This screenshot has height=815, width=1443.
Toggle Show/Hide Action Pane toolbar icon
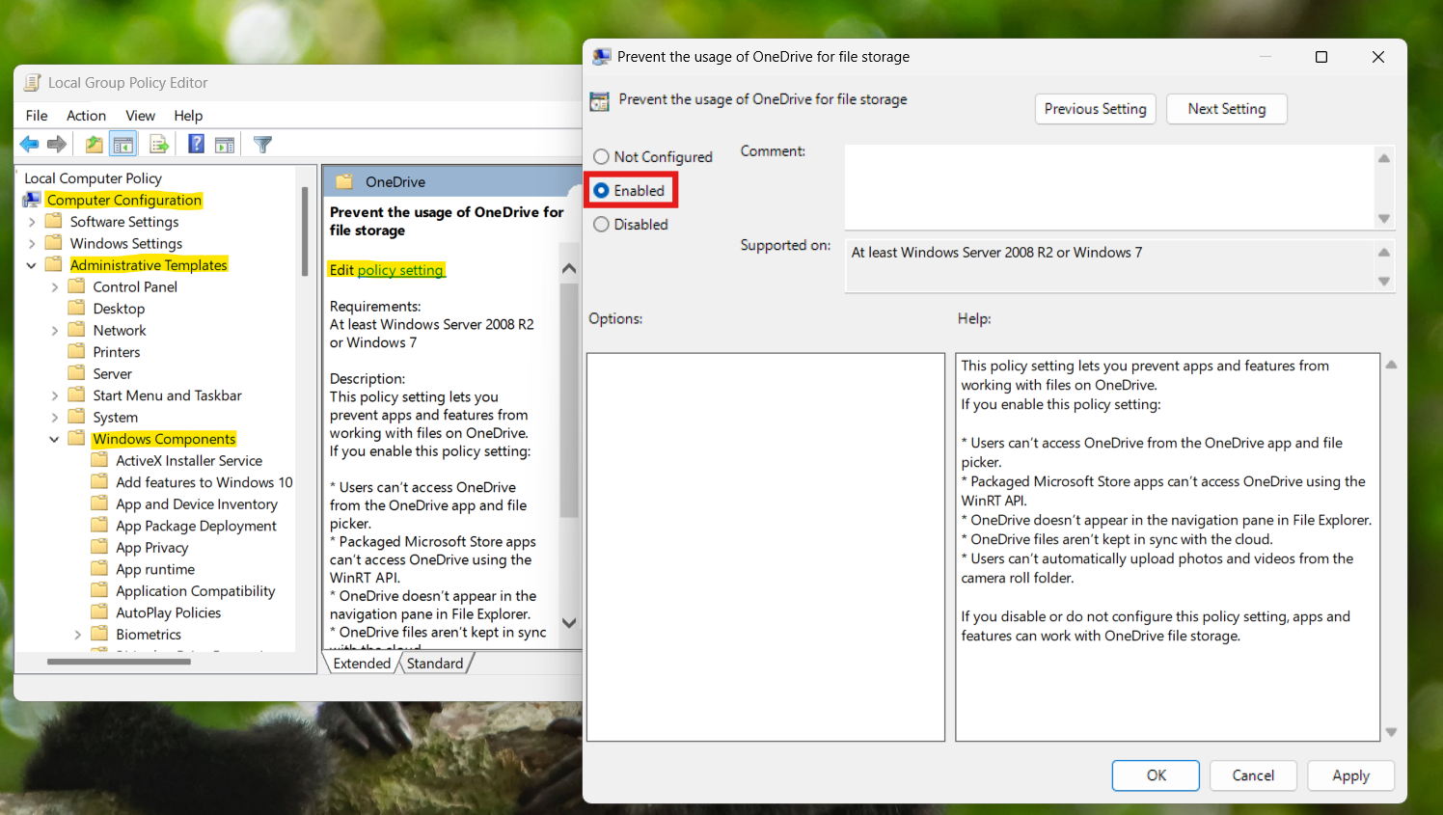pos(225,145)
